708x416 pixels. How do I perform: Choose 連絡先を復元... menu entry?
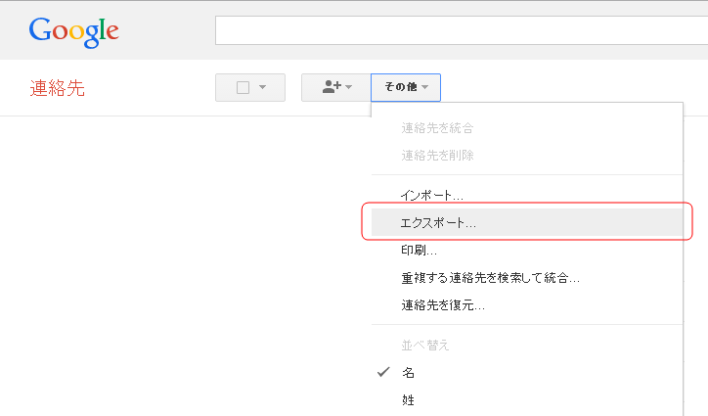527,305
